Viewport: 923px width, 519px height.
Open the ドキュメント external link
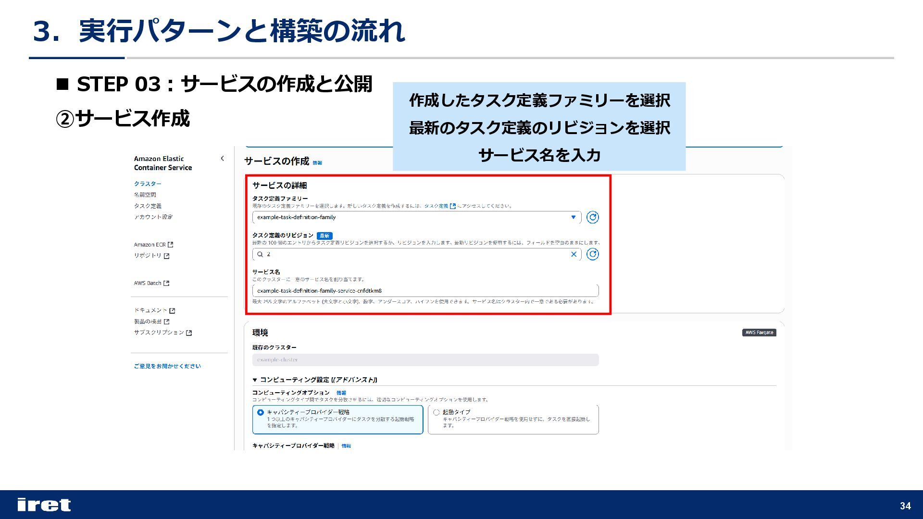(154, 310)
